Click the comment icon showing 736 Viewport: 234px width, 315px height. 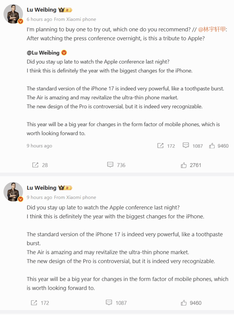111,165
